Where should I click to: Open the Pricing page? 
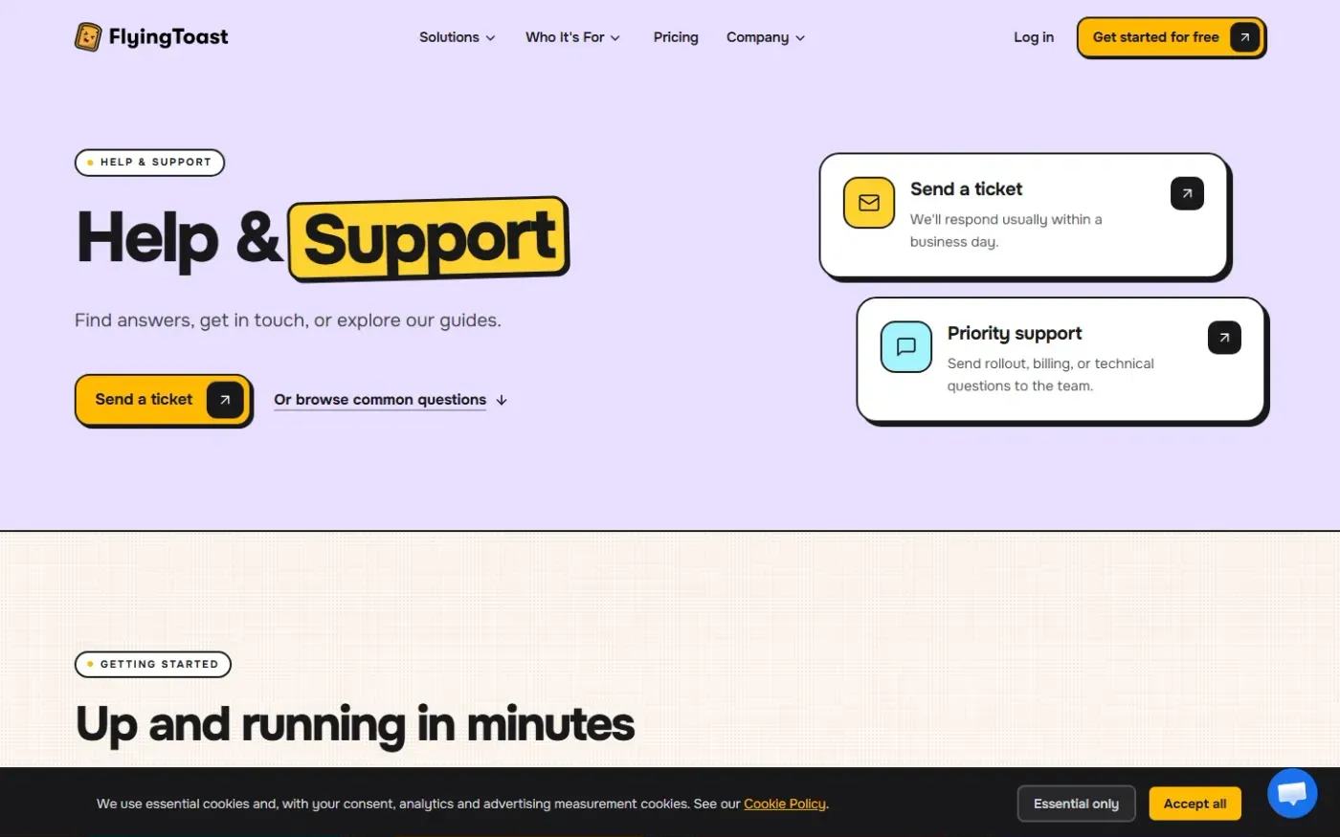[x=676, y=37]
